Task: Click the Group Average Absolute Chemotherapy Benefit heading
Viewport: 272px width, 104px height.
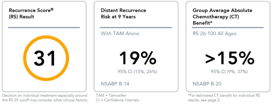Action: point(222,17)
